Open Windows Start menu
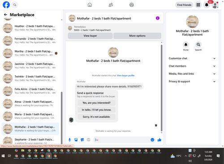 [3, 156]
